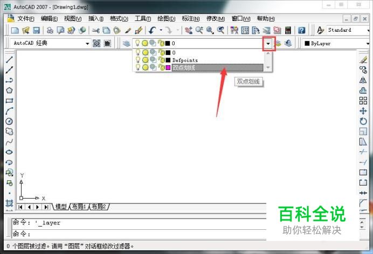
Task: Open the ByLayer color dropdown
Action: tap(368, 44)
